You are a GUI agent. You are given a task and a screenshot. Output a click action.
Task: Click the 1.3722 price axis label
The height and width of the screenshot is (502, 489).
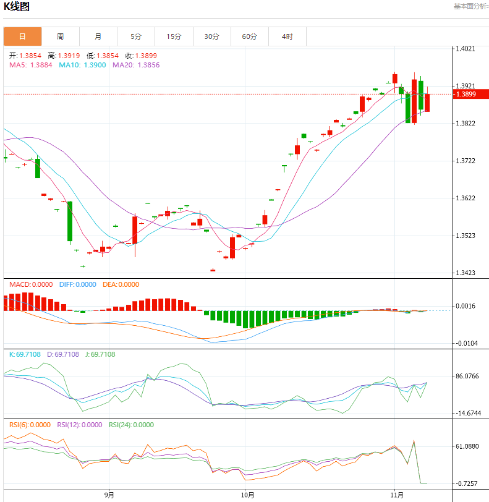[x=466, y=161]
